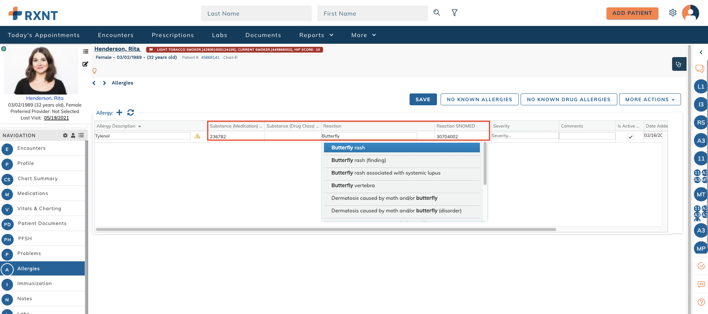The width and height of the screenshot is (708, 314).
Task: Click No Known Drug Allergies button
Action: pos(569,99)
